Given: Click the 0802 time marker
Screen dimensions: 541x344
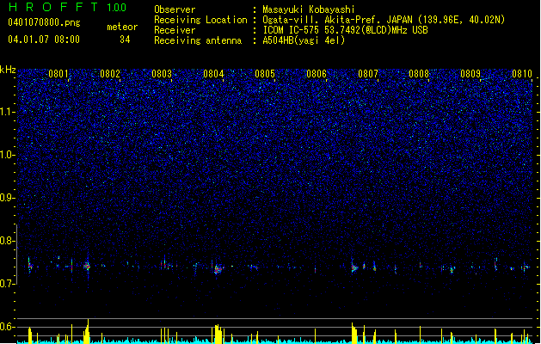Looking at the screenshot, I should pos(110,74).
